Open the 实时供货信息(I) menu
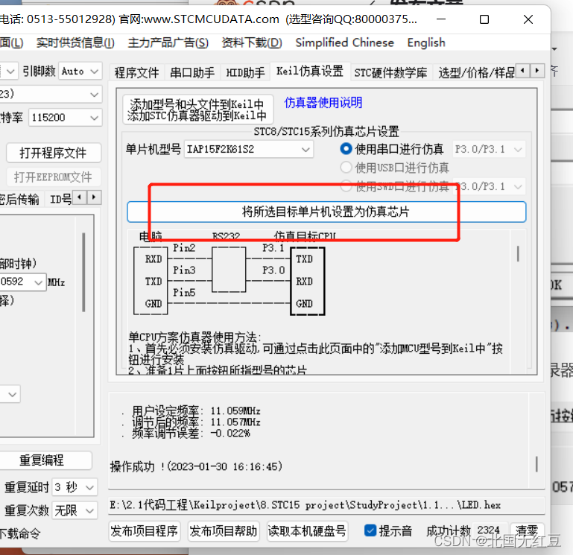The width and height of the screenshot is (573, 555). coord(75,42)
